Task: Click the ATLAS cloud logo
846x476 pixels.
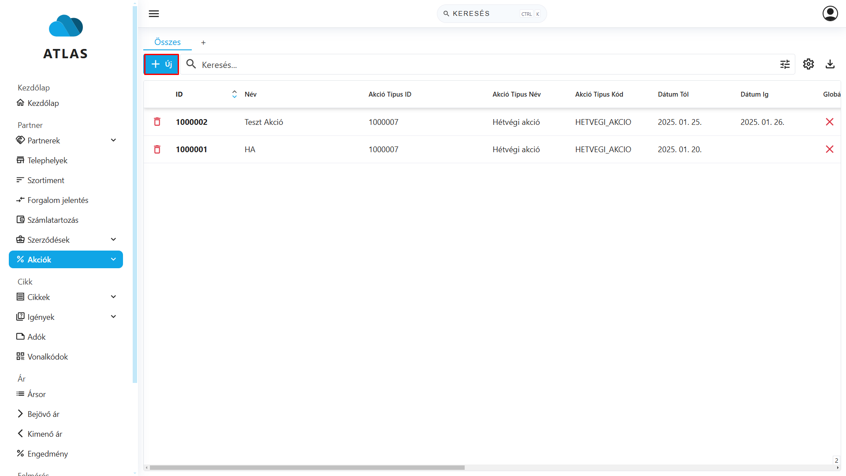Action: (x=66, y=27)
